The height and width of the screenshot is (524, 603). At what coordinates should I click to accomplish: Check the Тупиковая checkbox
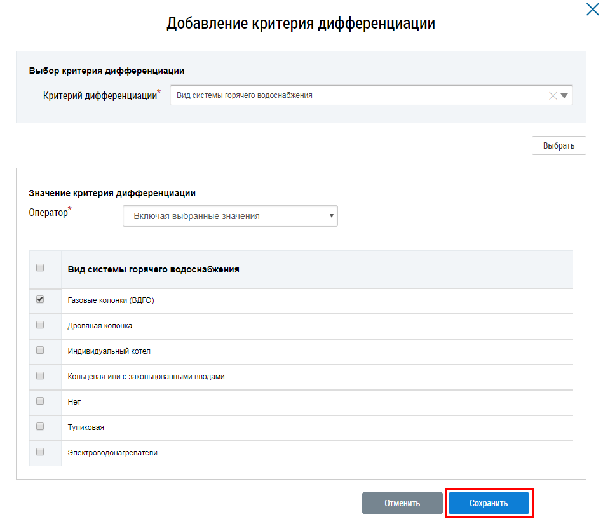tap(40, 427)
